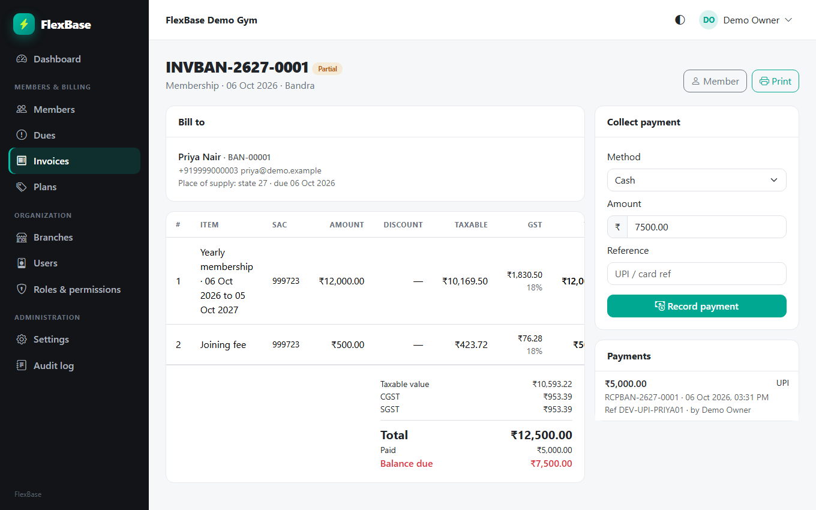Click the Balance due ₹7,500.00 value
Viewport: 816px width, 510px height.
pyautogui.click(x=551, y=463)
